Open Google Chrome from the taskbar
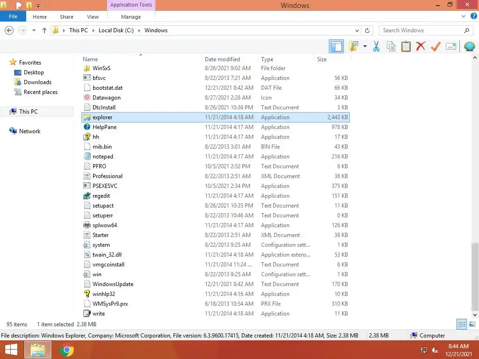This screenshot has height=359, width=479. click(x=67, y=350)
